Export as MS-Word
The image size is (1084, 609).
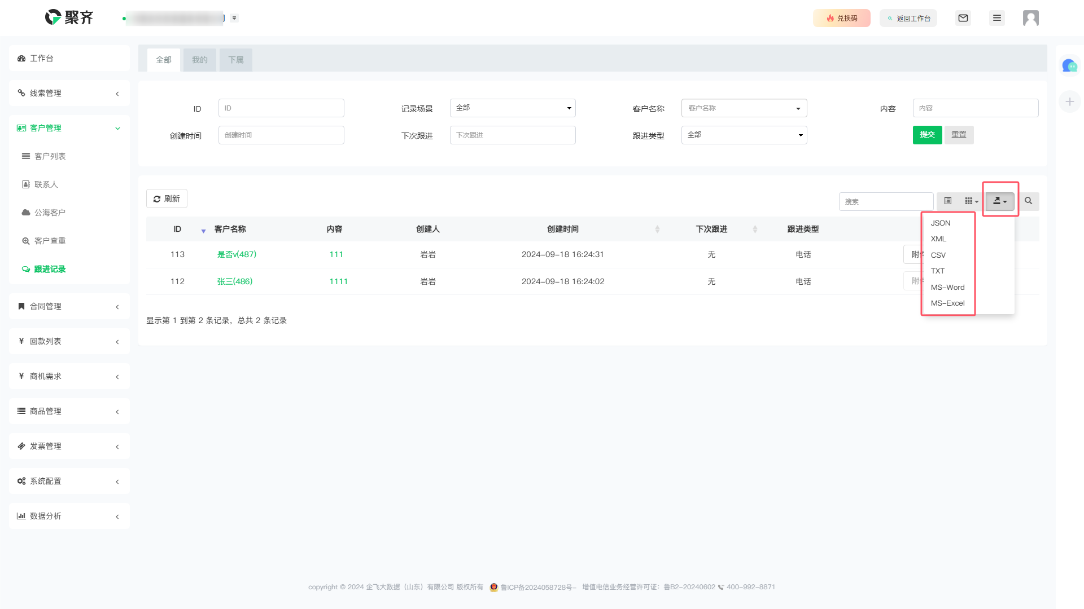coord(948,287)
